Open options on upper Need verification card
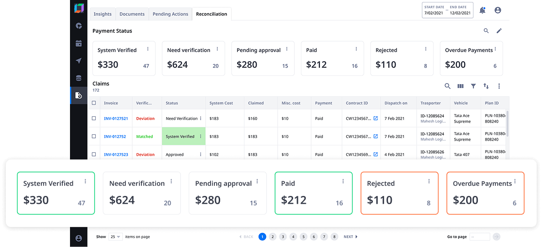Viewport: 542px width, 247px height. 217,49
